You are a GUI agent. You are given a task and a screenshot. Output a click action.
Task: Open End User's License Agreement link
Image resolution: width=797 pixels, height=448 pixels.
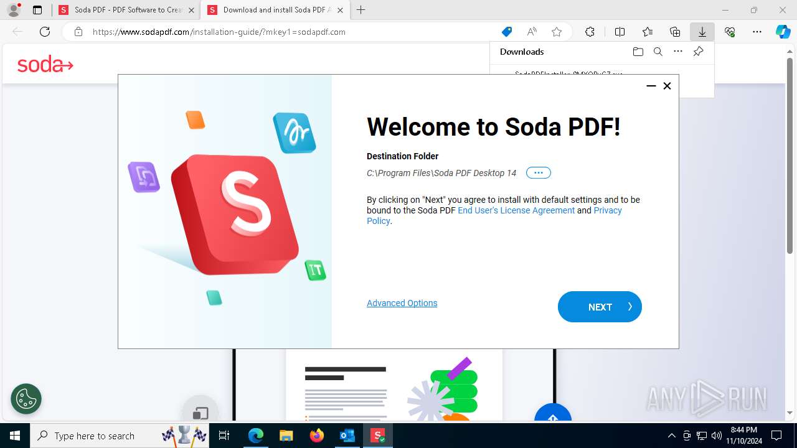click(516, 210)
